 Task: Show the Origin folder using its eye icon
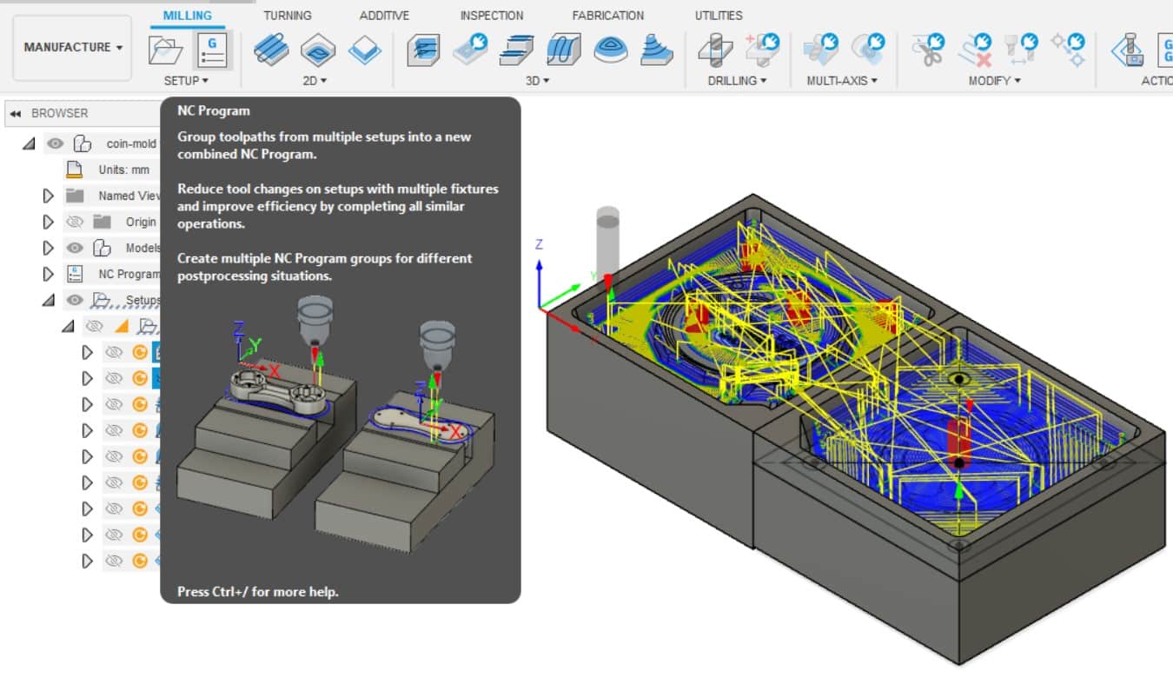click(x=75, y=222)
